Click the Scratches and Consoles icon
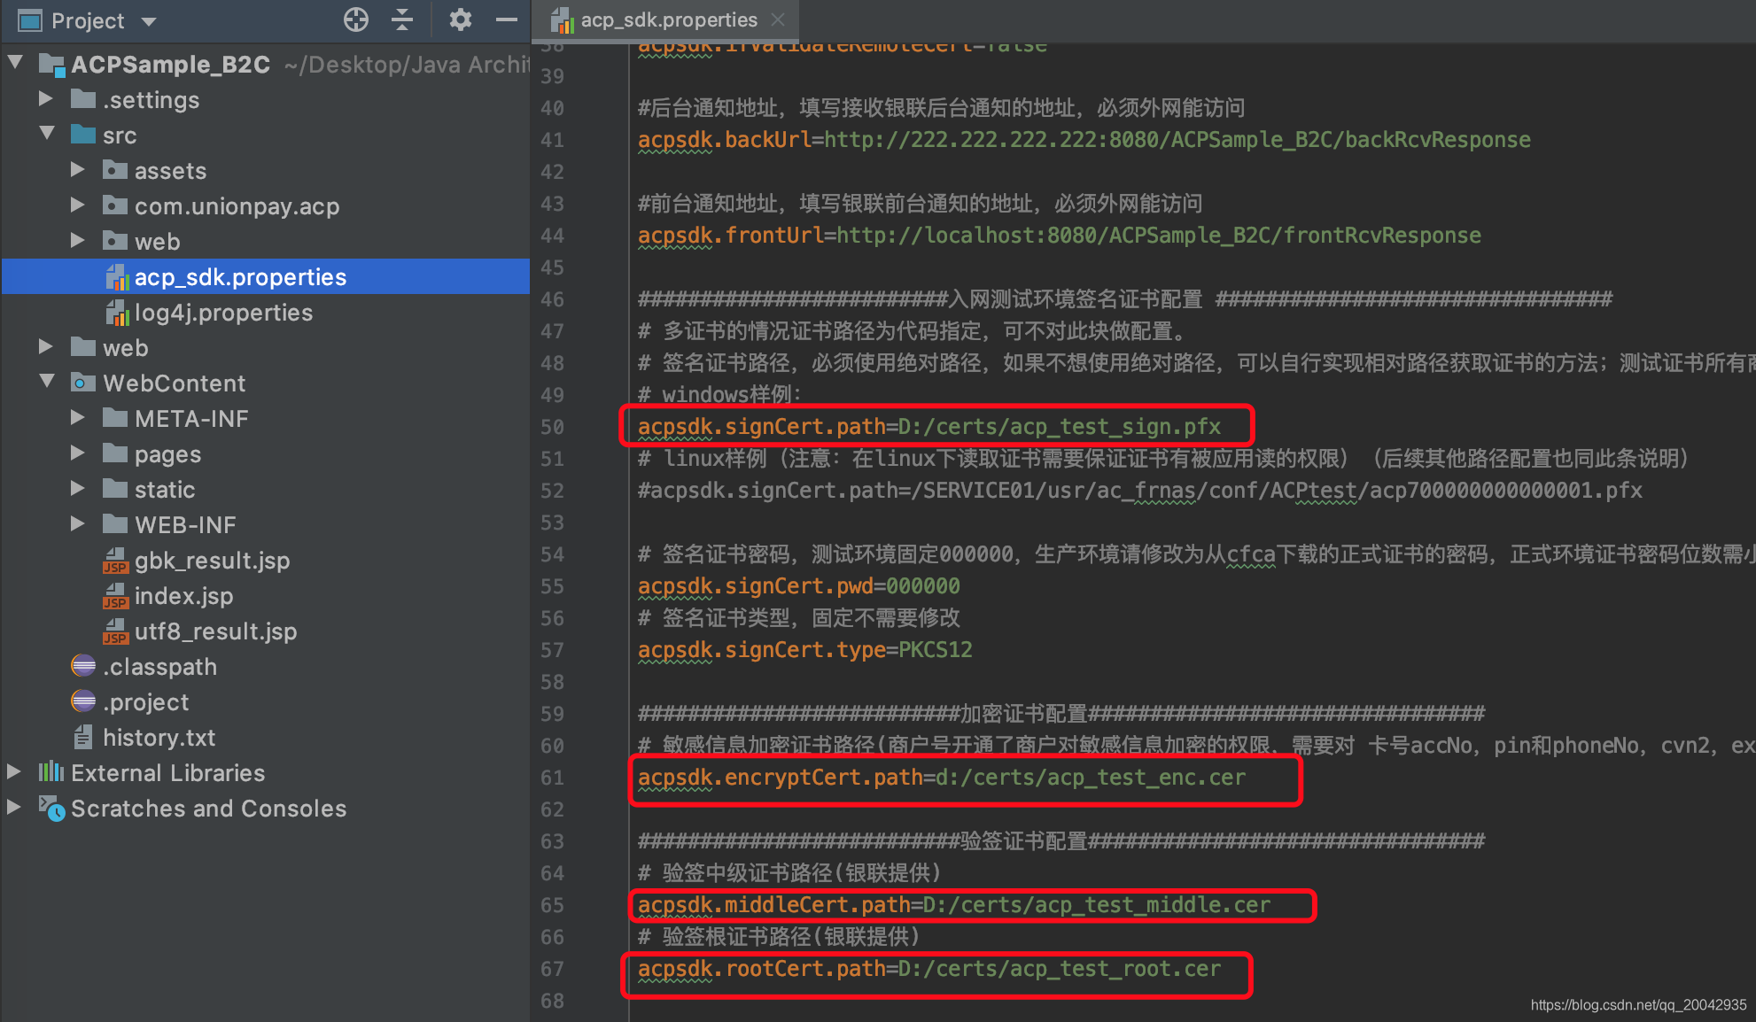The height and width of the screenshot is (1022, 1756). point(51,808)
